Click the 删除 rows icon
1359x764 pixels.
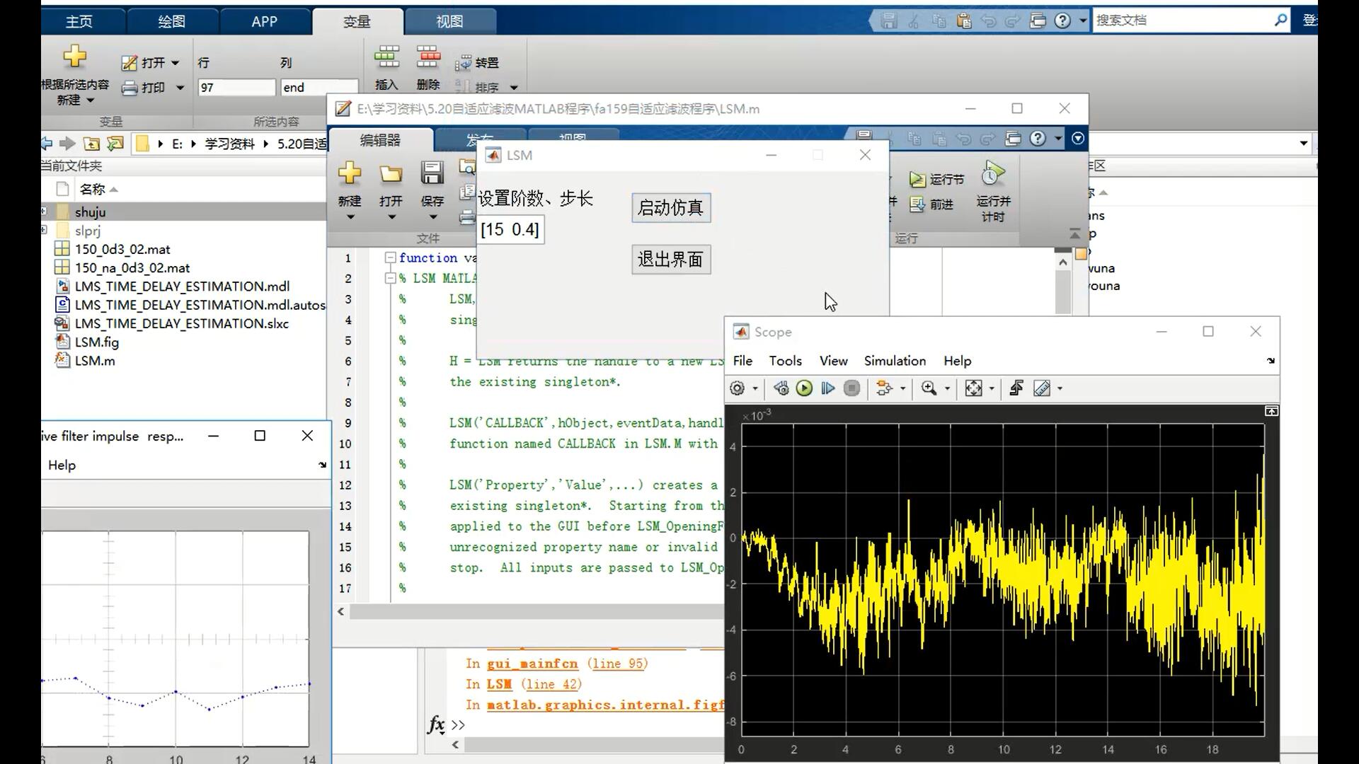(x=428, y=57)
